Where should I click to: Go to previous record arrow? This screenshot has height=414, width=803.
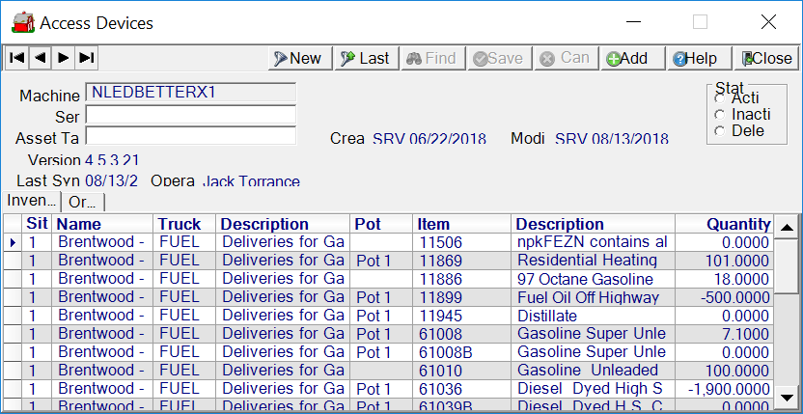(x=40, y=58)
